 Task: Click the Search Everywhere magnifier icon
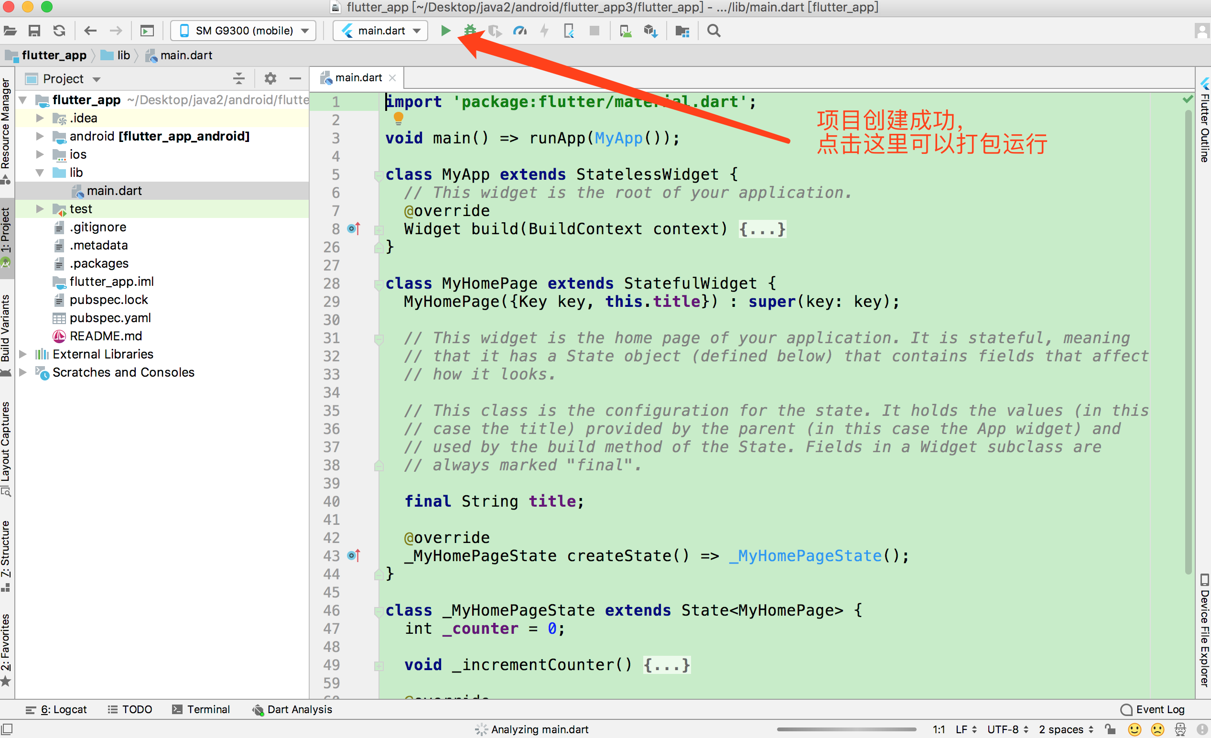click(x=714, y=31)
